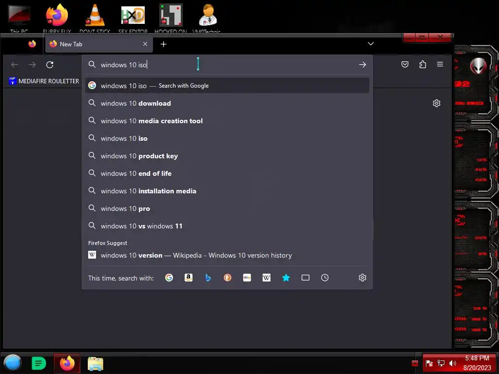The height and width of the screenshot is (374, 499).
Task: Search history via the clock icon
Action: pos(325,278)
